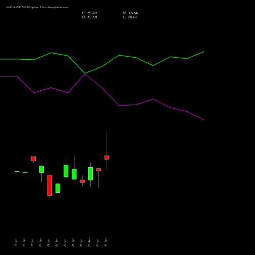Select the 15 Apr date label
The height and width of the screenshot is (255, 255).
pyautogui.click(x=16, y=243)
